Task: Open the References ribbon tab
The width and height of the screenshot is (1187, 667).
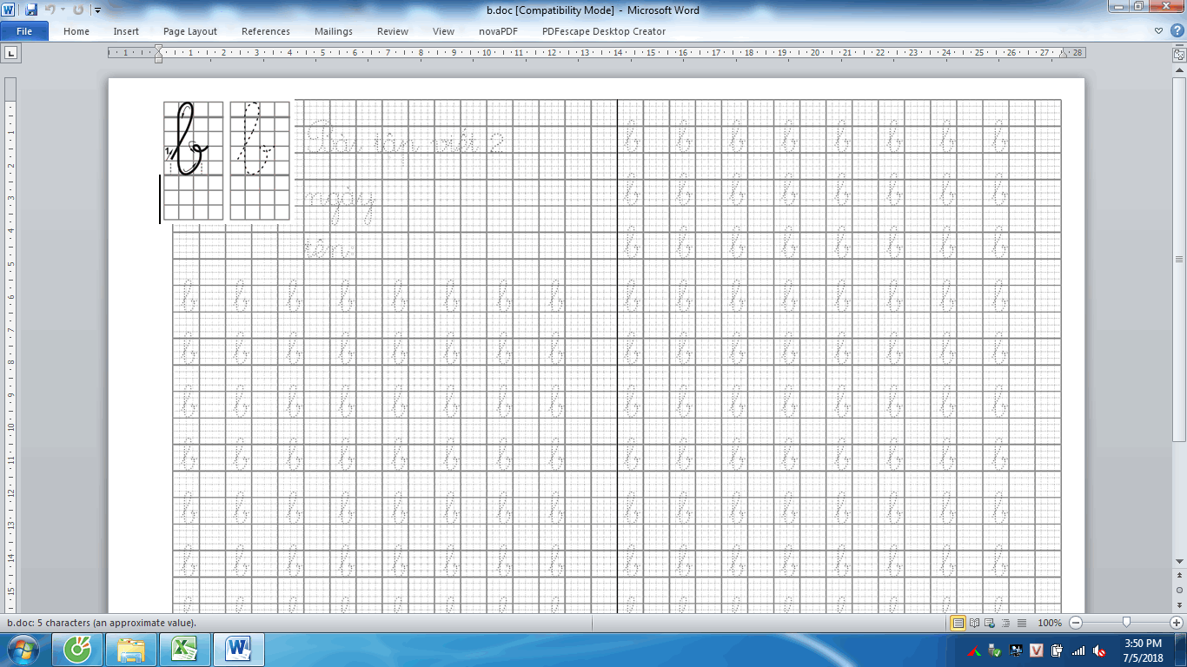Action: click(266, 31)
